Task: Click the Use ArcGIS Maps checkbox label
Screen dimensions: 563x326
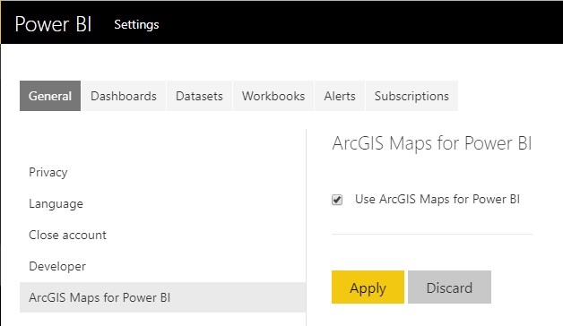Action: 437,199
